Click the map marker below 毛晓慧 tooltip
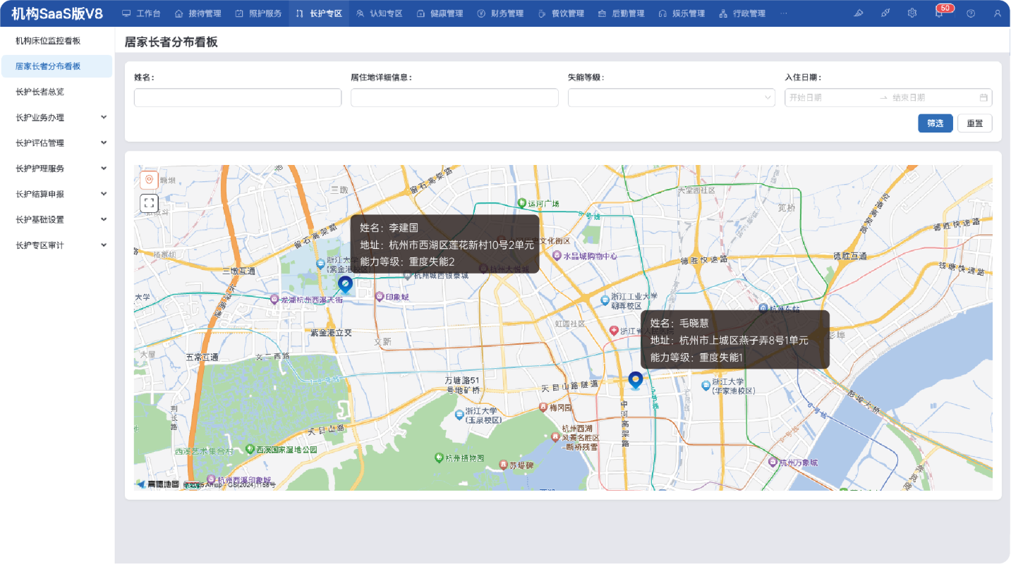1011x564 pixels. (636, 381)
